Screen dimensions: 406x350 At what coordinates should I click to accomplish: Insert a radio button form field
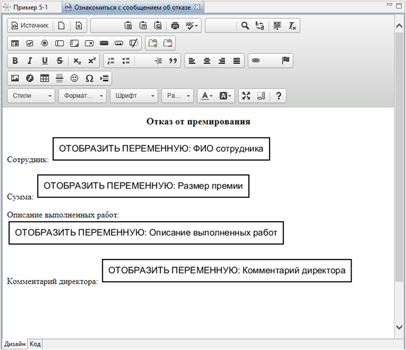pos(44,44)
